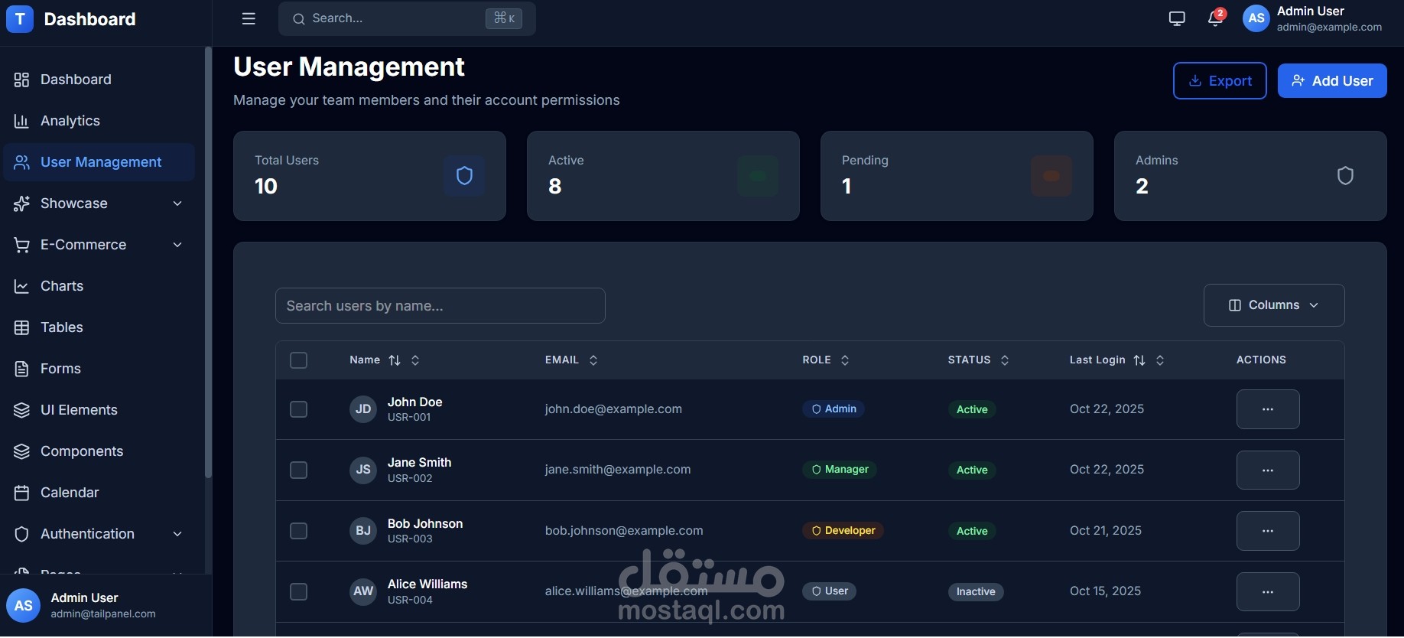1404x638 pixels.
Task: Check the box for Jane Smith row
Action: click(x=299, y=470)
